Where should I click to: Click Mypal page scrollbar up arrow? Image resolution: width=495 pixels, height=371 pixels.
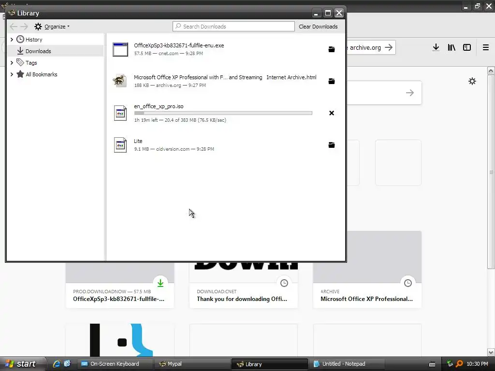click(x=491, y=71)
